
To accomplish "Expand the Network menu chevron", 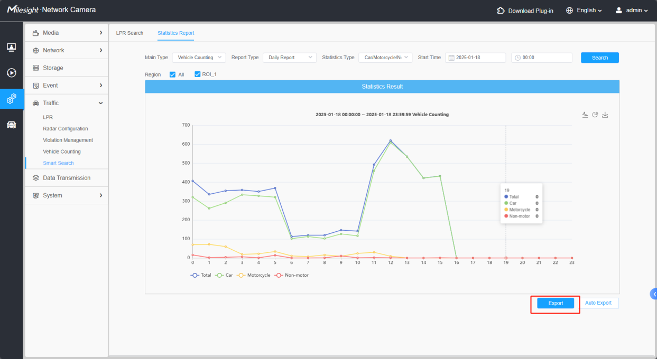I will (x=100, y=50).
